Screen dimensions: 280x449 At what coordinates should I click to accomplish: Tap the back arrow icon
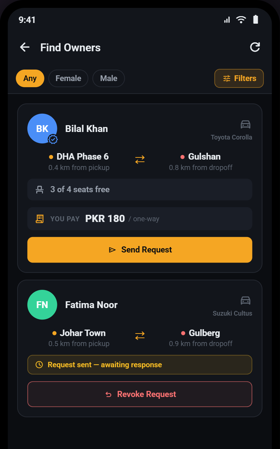click(x=25, y=47)
